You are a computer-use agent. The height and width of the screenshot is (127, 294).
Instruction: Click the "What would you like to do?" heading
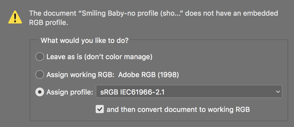click(x=84, y=40)
